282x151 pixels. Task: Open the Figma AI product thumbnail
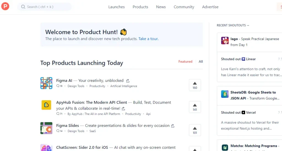pyautogui.click(x=46, y=83)
